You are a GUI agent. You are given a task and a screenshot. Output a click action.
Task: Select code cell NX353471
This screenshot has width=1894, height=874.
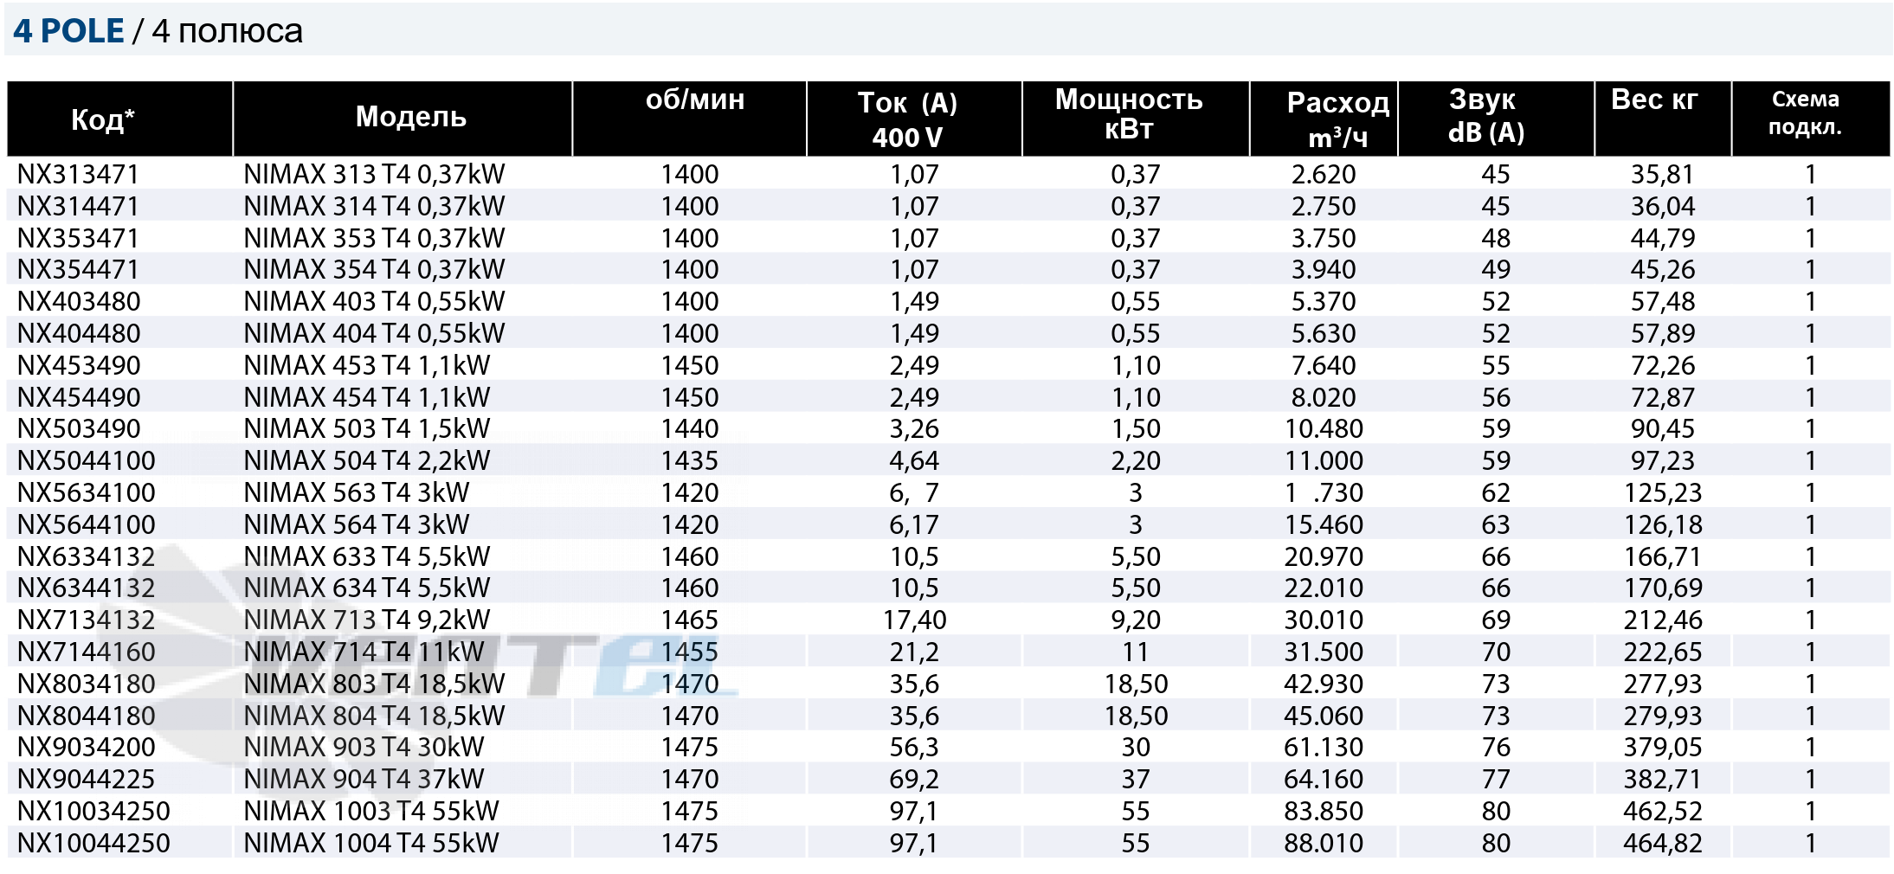click(x=78, y=238)
